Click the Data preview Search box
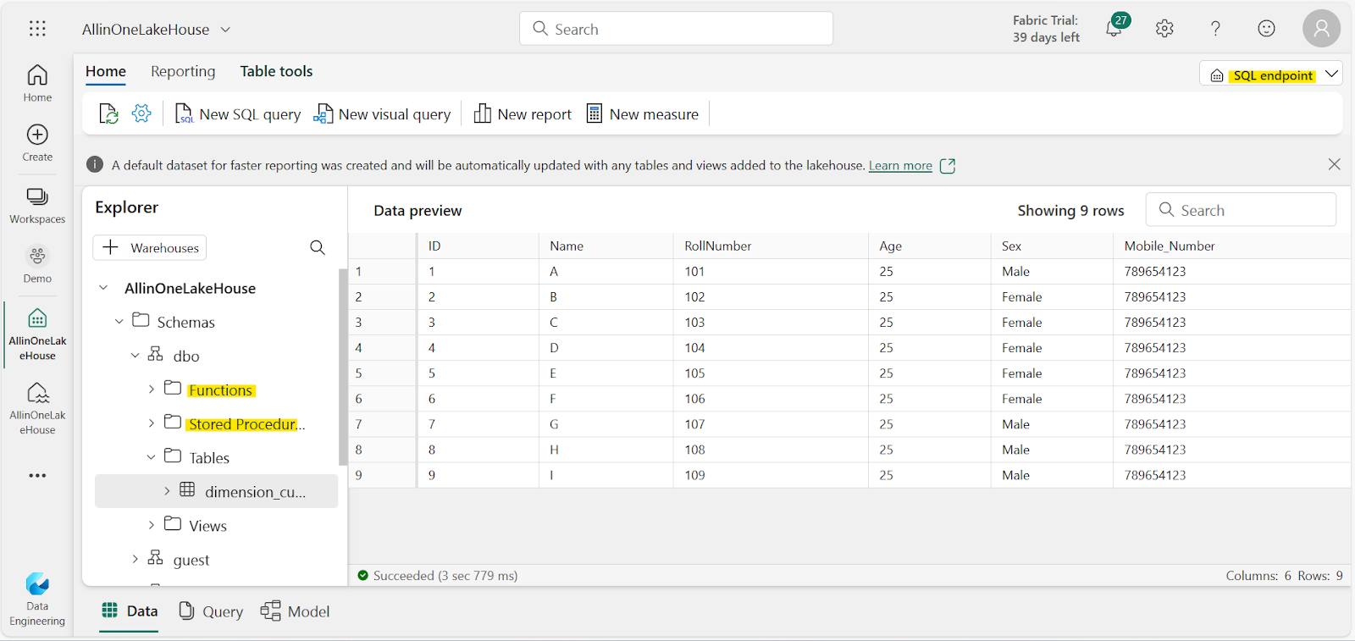Image resolution: width=1355 pixels, height=641 pixels. 1241,210
